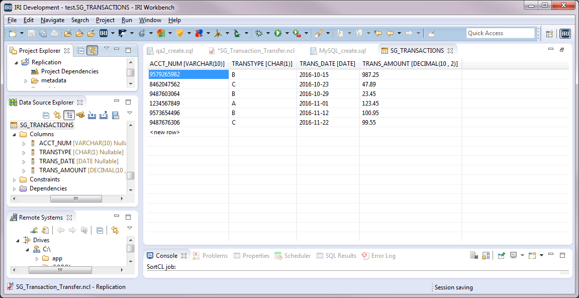
Task: Toggle Link with Editor in Remote Systems
Action: click(x=115, y=231)
